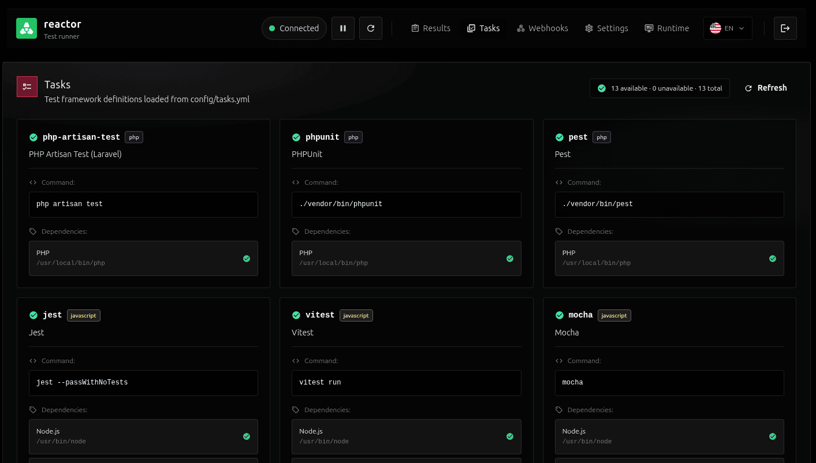Click the 'php artisan test' command box
816x463 pixels.
tap(143, 204)
